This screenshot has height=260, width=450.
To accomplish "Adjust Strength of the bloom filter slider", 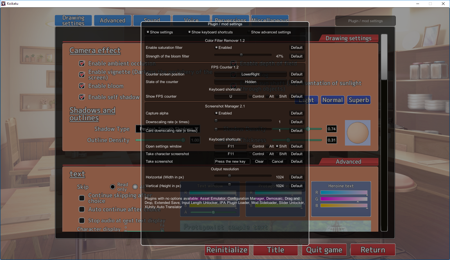I will point(243,55).
